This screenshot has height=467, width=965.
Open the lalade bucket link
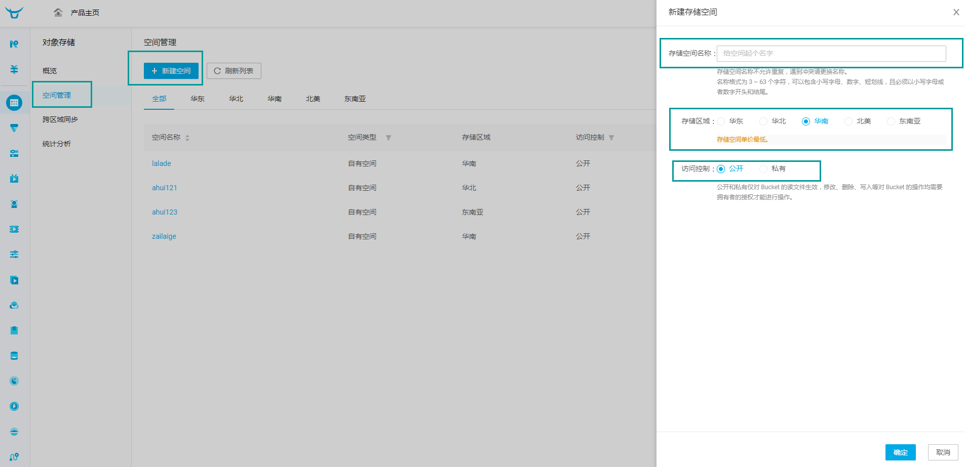click(162, 163)
